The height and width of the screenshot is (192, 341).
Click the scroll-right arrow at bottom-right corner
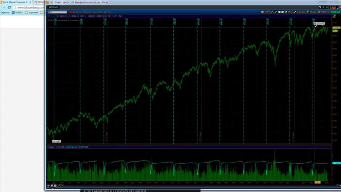tap(338, 185)
